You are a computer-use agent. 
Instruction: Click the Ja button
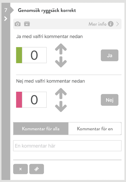tap(110, 55)
